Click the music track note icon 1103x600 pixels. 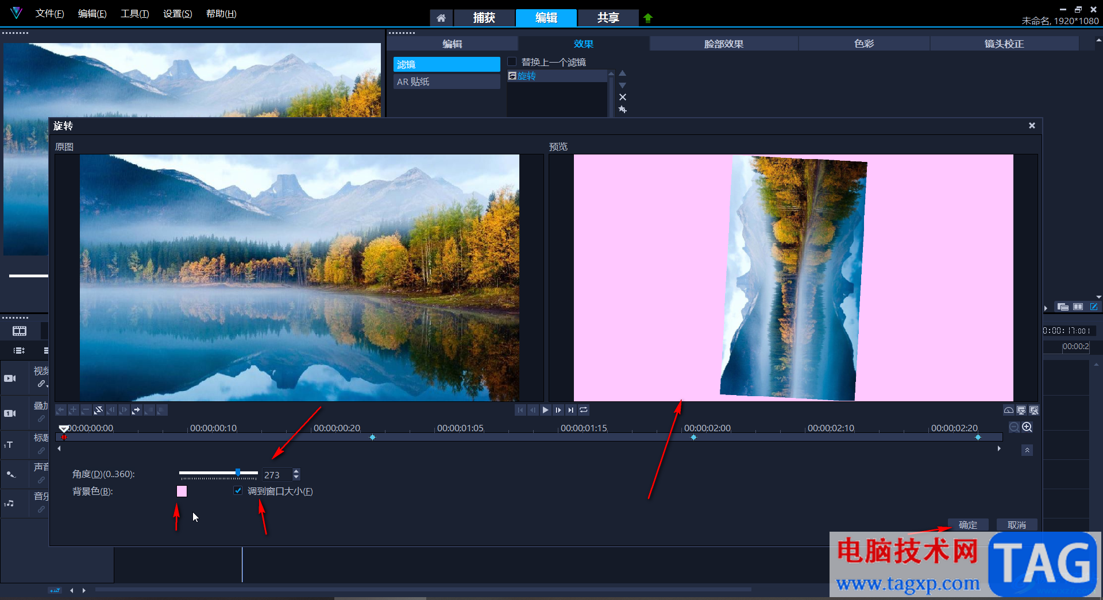tap(9, 504)
